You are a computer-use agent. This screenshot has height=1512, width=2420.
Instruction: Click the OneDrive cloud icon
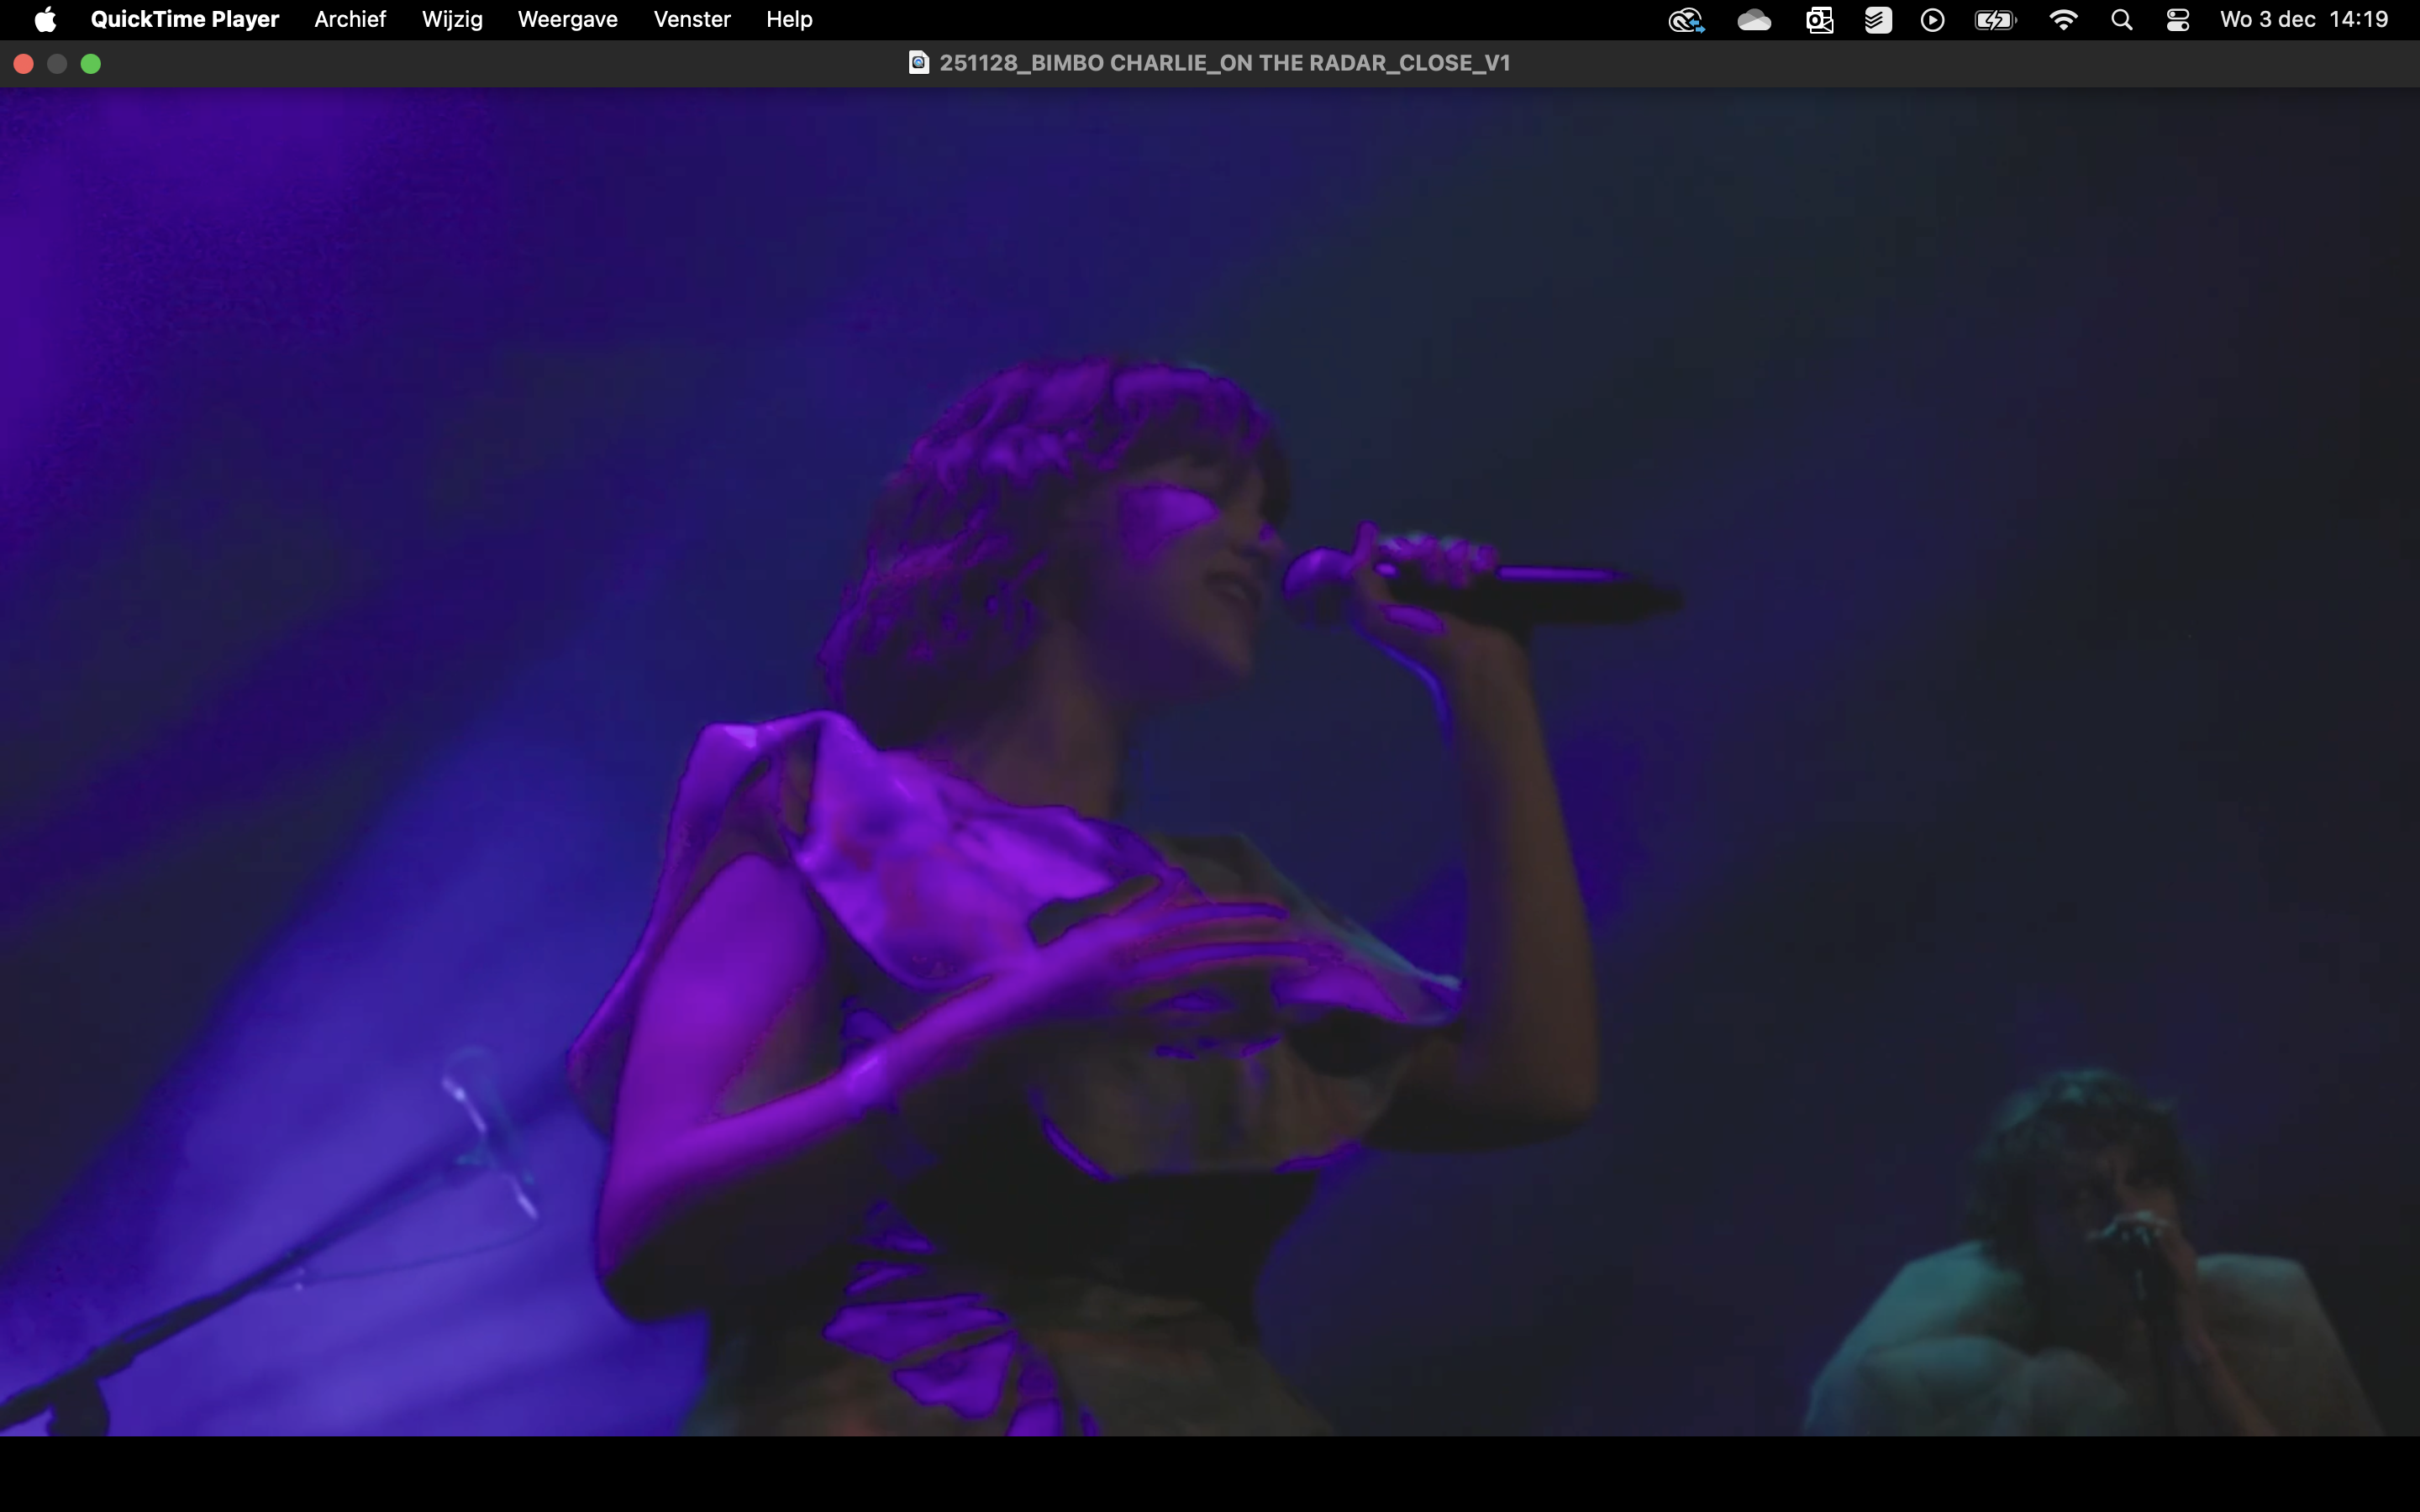pos(1754,20)
